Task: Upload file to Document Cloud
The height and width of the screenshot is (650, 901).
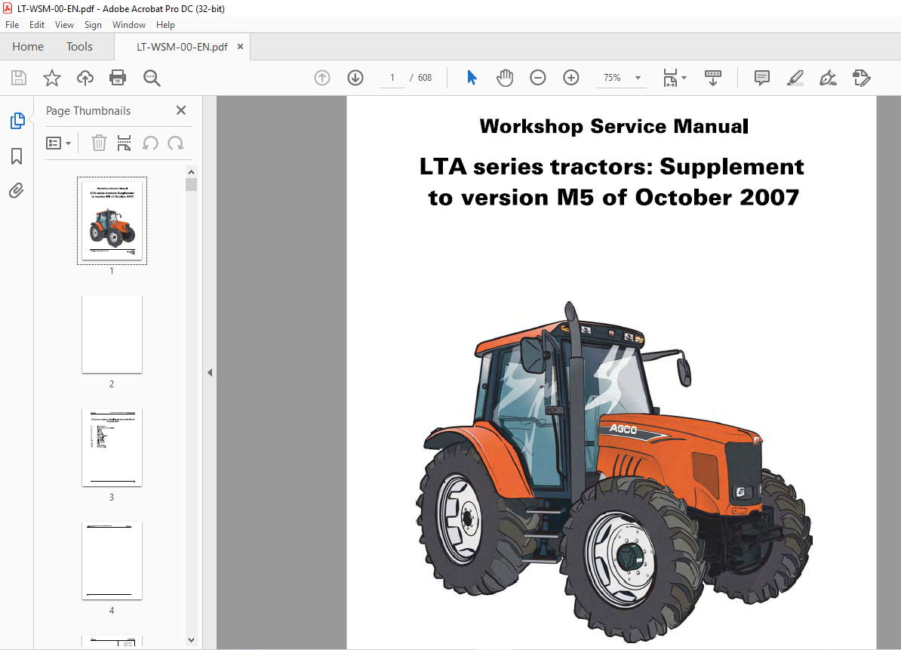Action: click(85, 78)
